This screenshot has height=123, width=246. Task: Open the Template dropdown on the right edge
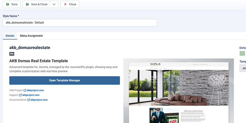(x=243, y=68)
